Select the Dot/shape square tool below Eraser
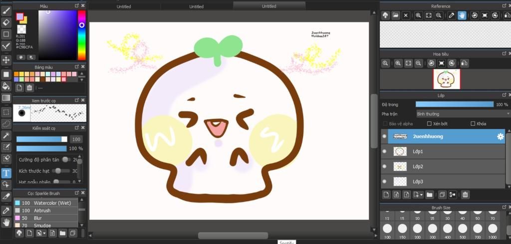 point(6,34)
